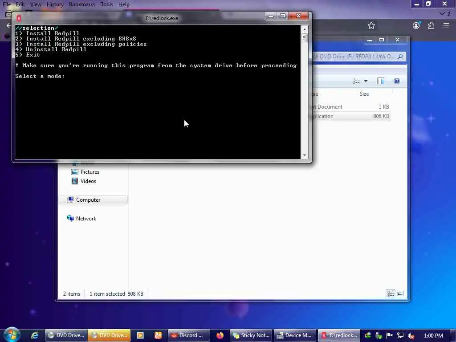Click the "4) Uninstall Redpill" console line
Image resolution: width=456 pixels, height=342 pixels.
pos(51,49)
